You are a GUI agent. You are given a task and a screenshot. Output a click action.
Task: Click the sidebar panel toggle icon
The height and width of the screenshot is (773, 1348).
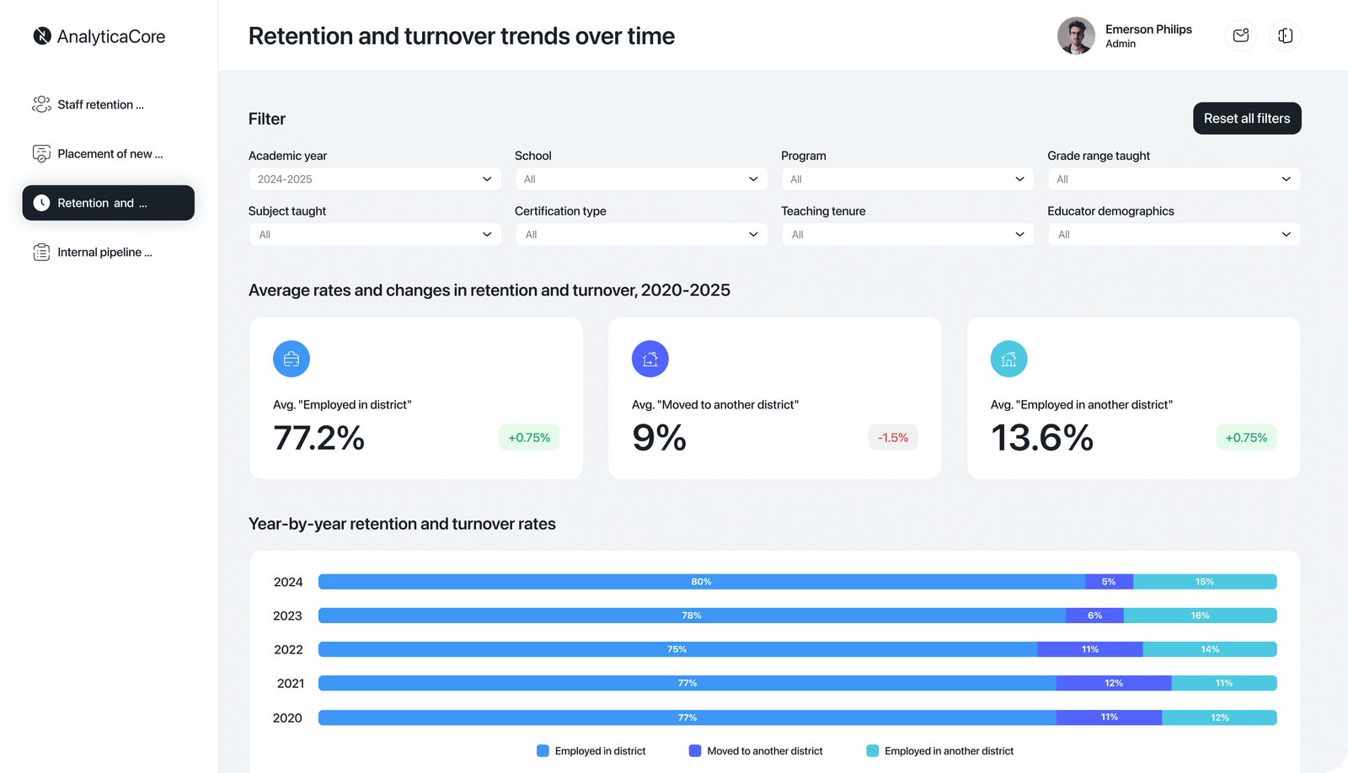(1285, 35)
